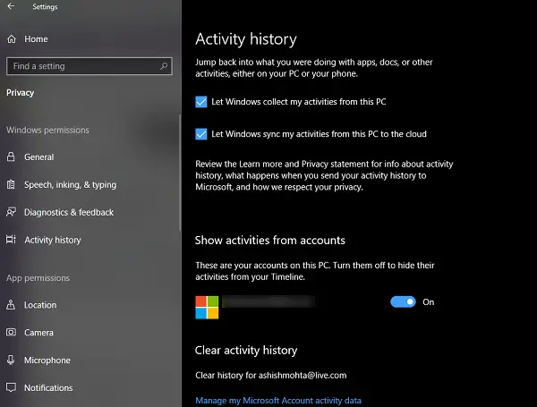Screen dimensions: 537x407
Task: Click the Show activities from accounts heading
Action: [x=270, y=241]
